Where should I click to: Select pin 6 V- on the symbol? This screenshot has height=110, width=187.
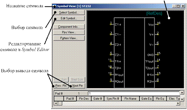(158, 44)
